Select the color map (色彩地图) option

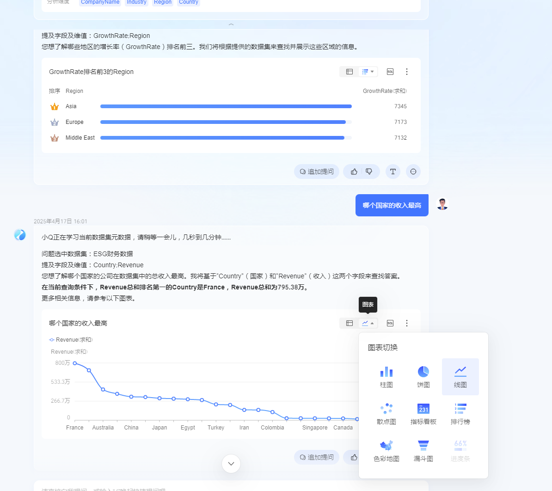(386, 451)
